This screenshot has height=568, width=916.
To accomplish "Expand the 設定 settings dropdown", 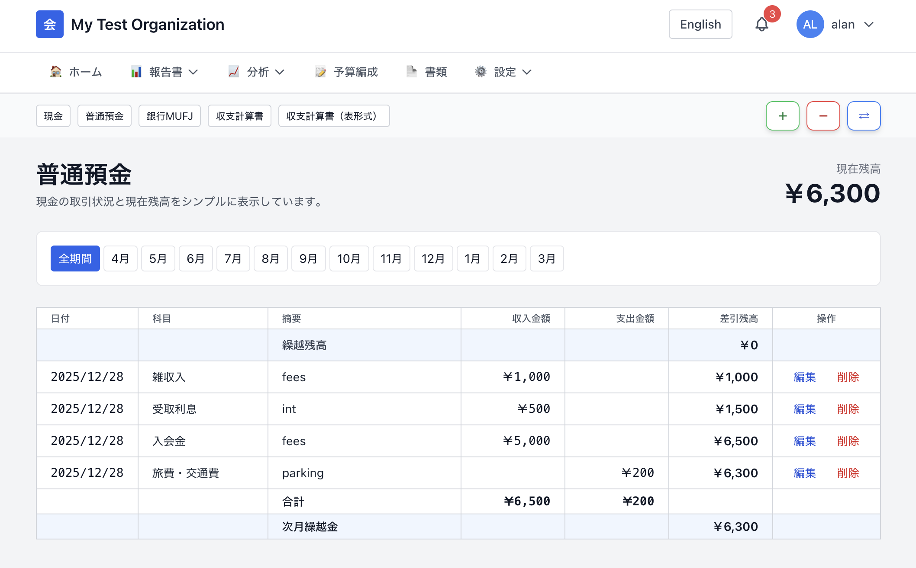I will [503, 72].
